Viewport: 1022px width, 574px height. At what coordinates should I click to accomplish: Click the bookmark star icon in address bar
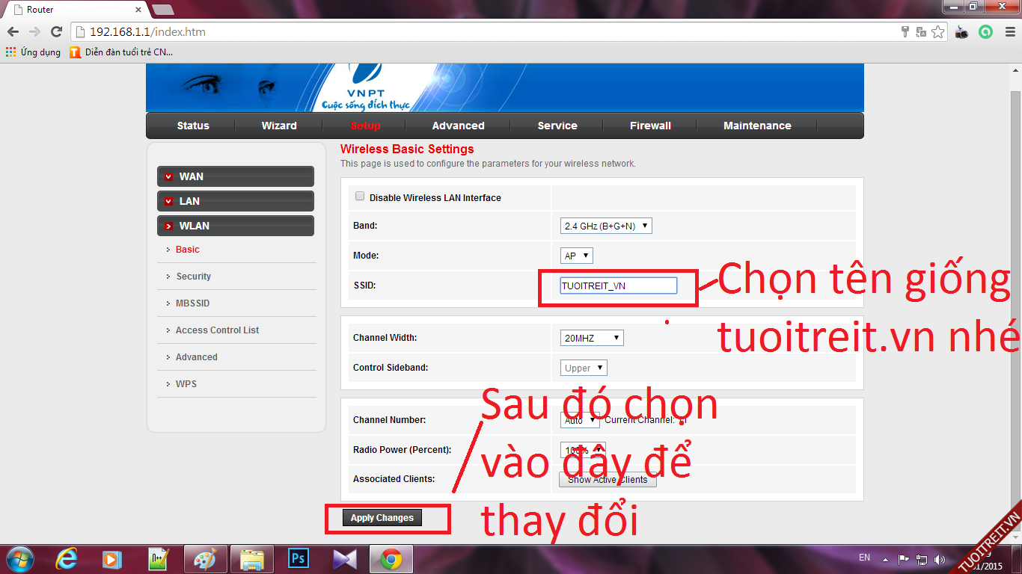pyautogui.click(x=937, y=32)
